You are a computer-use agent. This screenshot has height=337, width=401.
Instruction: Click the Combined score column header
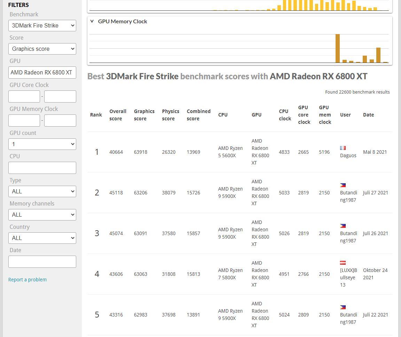(199, 115)
